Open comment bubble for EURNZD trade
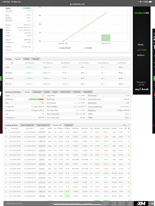This screenshot has height=206, width=155. (x=129, y=150)
